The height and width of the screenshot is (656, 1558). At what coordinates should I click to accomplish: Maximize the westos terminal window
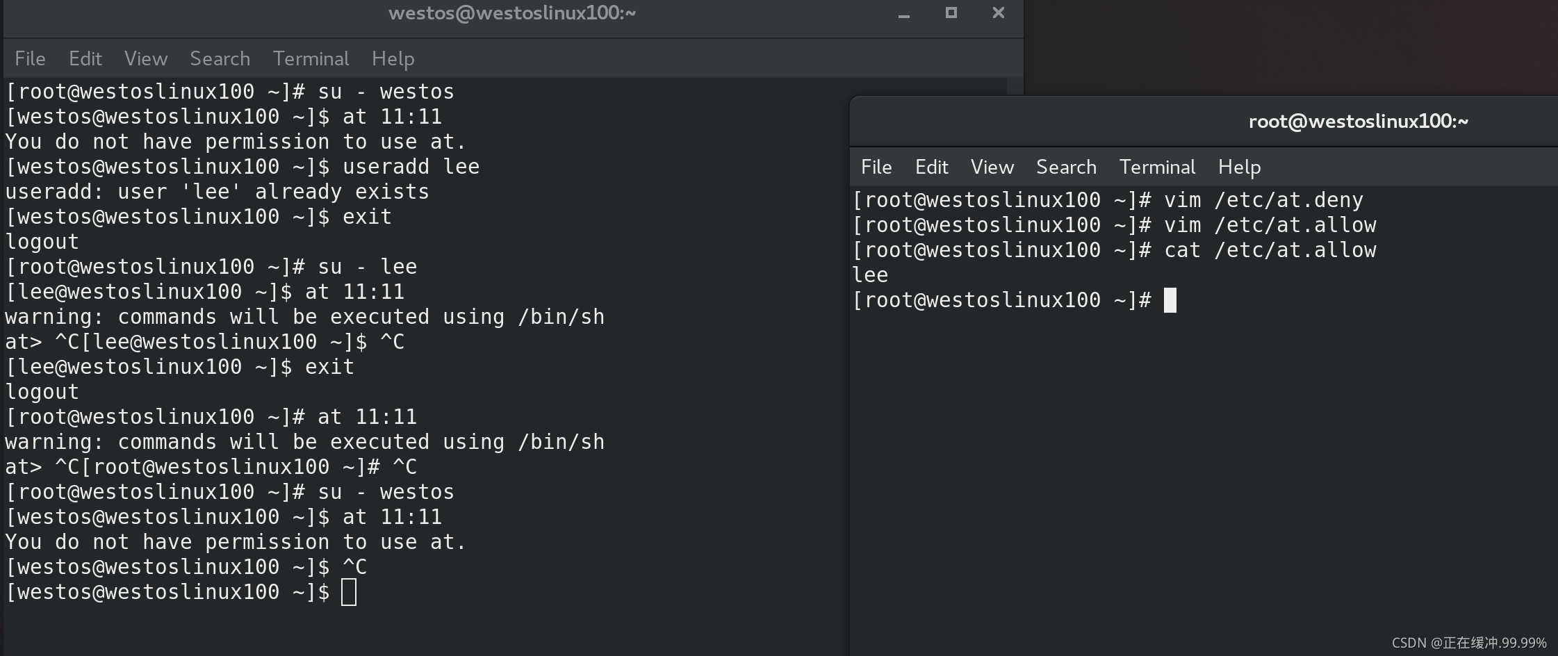(x=951, y=13)
